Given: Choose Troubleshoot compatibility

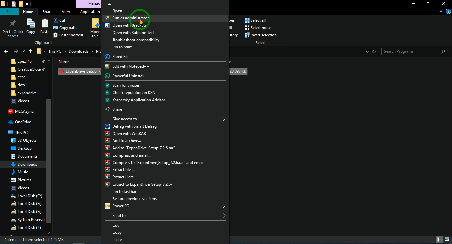Looking at the screenshot, I should [x=165, y=40].
